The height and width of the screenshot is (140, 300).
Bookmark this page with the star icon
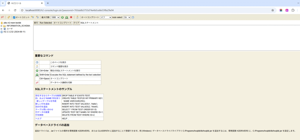(272, 10)
